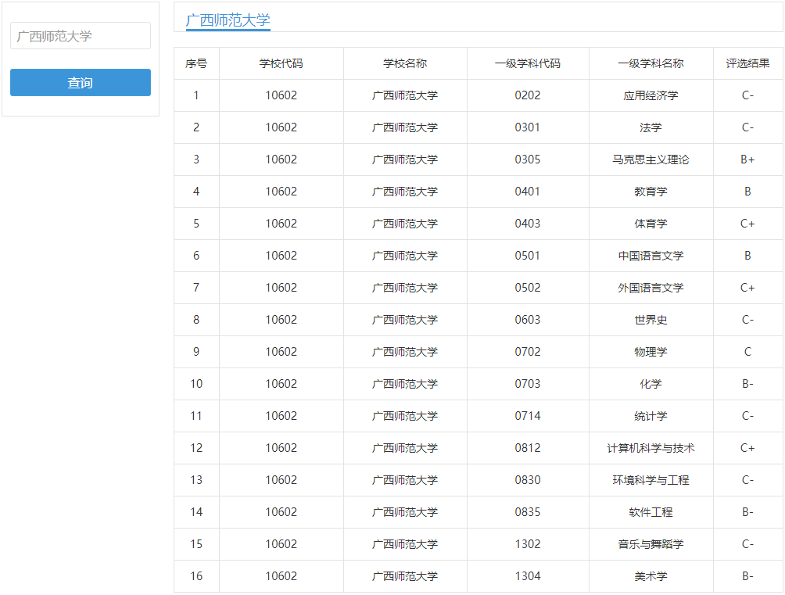Click the C+ result in 体育学 row
Viewport: 785px width, 595px height.
tap(748, 224)
